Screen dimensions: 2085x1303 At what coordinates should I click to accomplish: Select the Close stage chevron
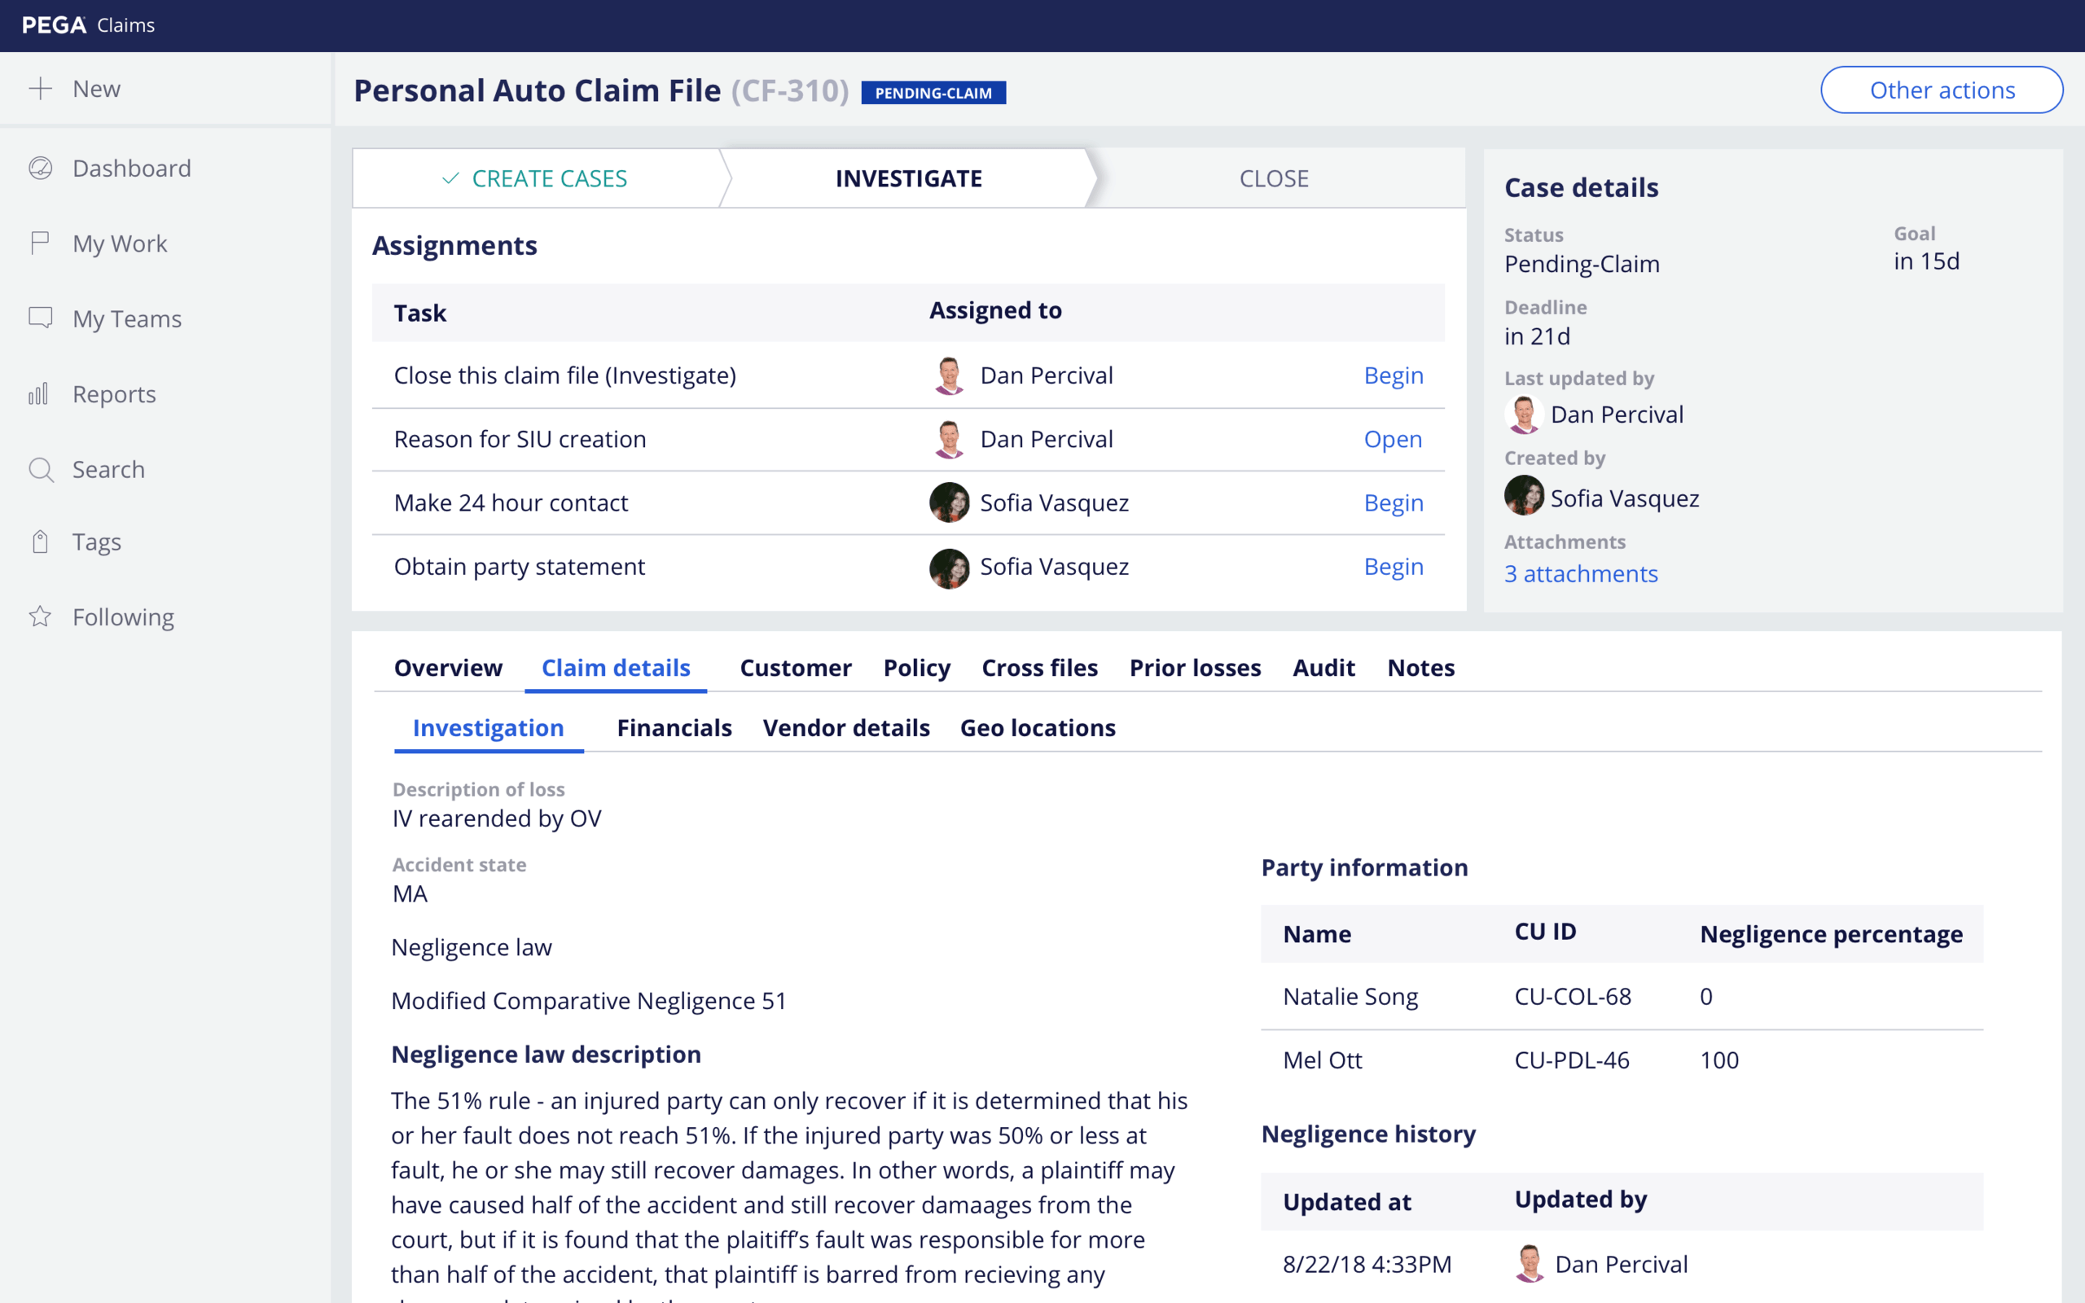pyautogui.click(x=1274, y=178)
